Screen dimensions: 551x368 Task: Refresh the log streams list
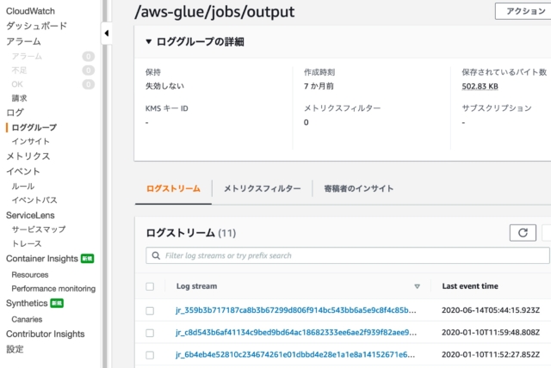coord(523,233)
